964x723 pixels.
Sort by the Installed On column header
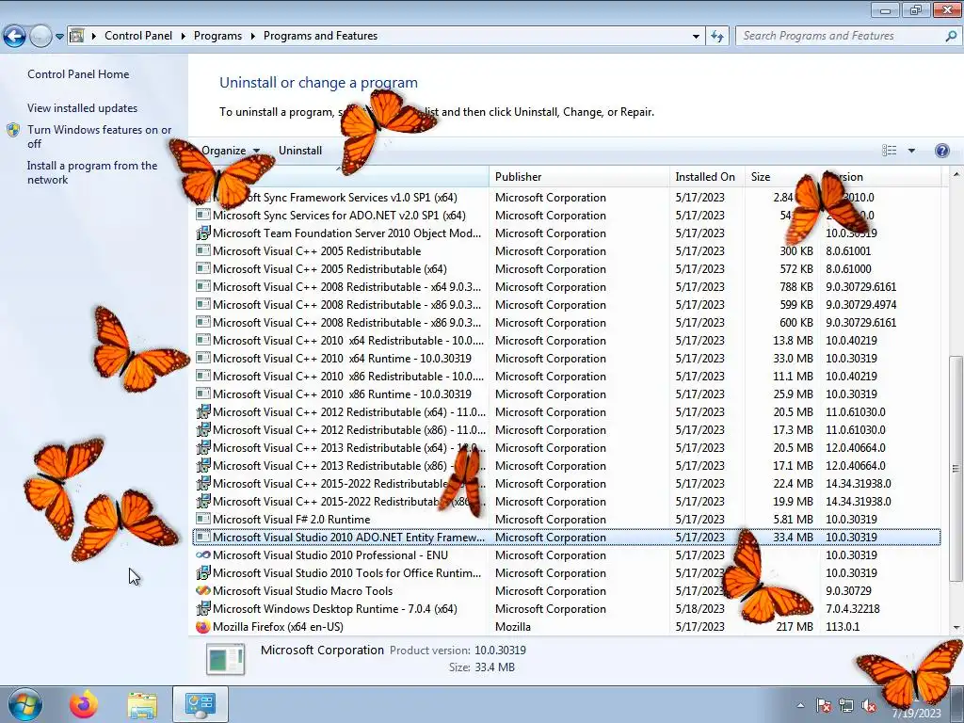(707, 177)
